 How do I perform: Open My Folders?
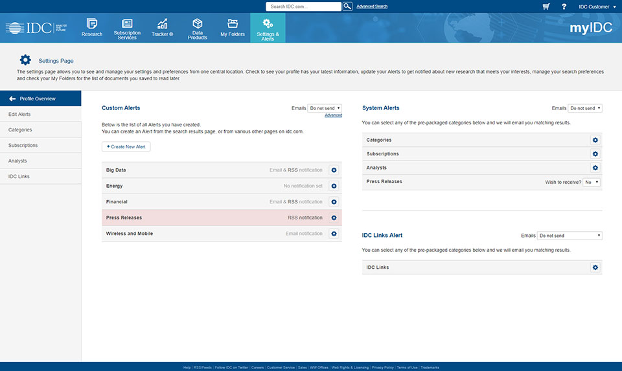coord(233,28)
